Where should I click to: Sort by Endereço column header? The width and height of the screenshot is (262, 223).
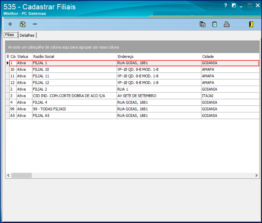159,56
